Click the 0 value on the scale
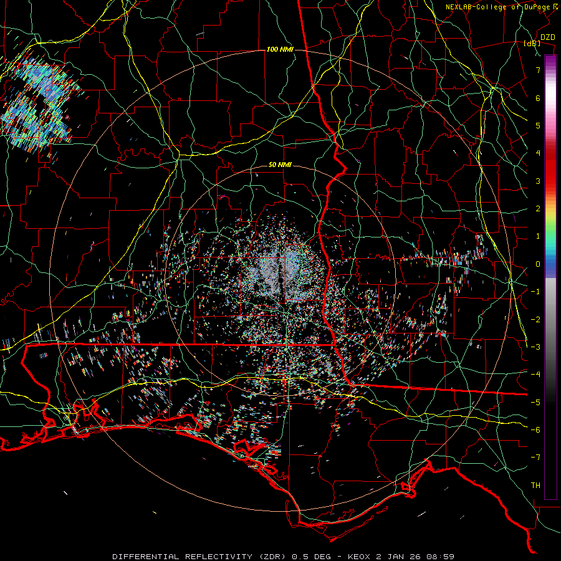Image resolution: width=561 pixels, height=561 pixels. click(x=538, y=264)
